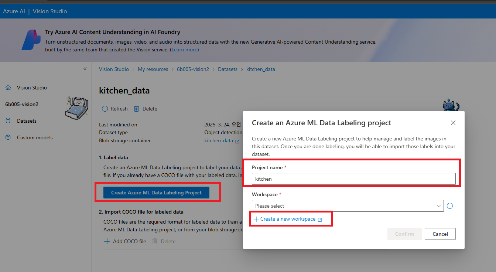Click the banner title Try Azure AI Content Understanding
This screenshot has height=272, width=496.
coord(113,32)
